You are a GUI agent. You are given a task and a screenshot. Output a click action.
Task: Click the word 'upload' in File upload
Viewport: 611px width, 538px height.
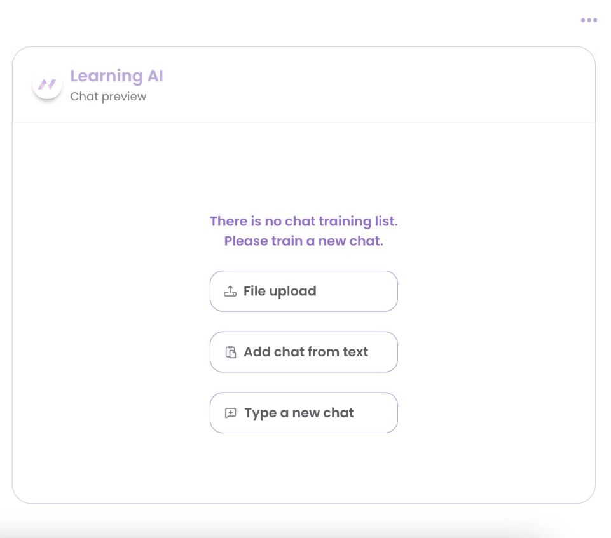pos(292,292)
